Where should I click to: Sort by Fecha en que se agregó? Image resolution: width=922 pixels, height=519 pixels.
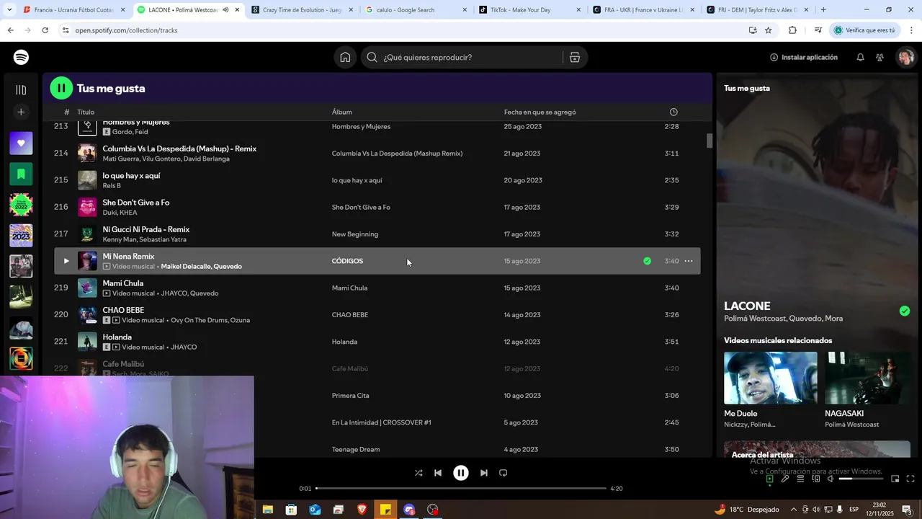pyautogui.click(x=540, y=112)
